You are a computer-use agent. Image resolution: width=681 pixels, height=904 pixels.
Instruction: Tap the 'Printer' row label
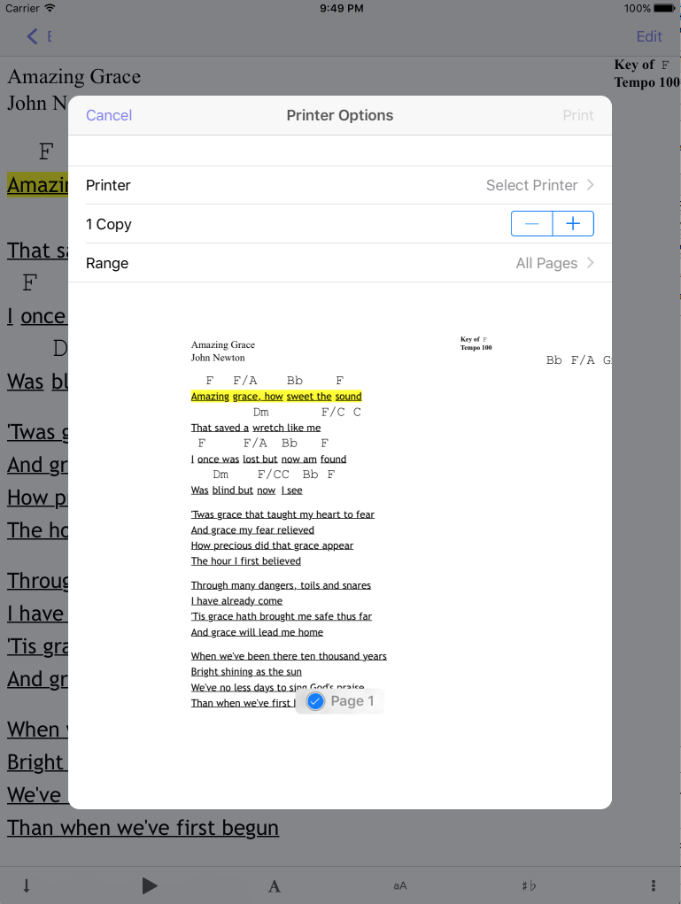[x=108, y=185]
